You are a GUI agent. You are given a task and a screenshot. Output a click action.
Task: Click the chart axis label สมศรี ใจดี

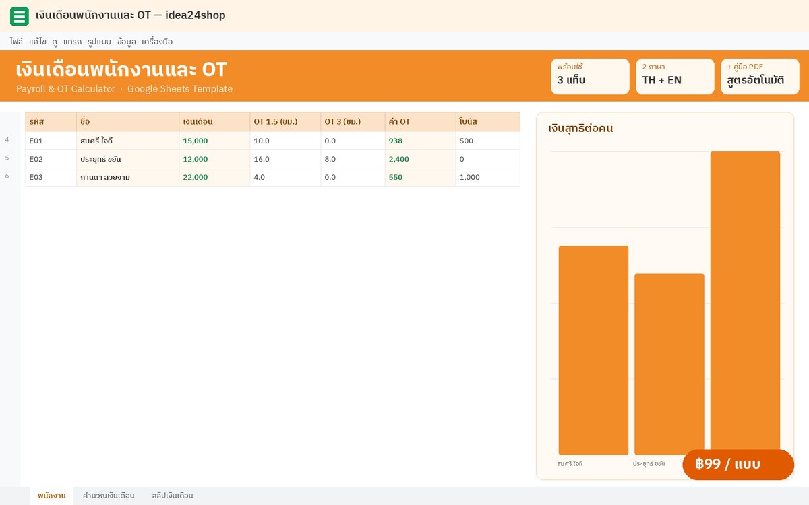570,464
